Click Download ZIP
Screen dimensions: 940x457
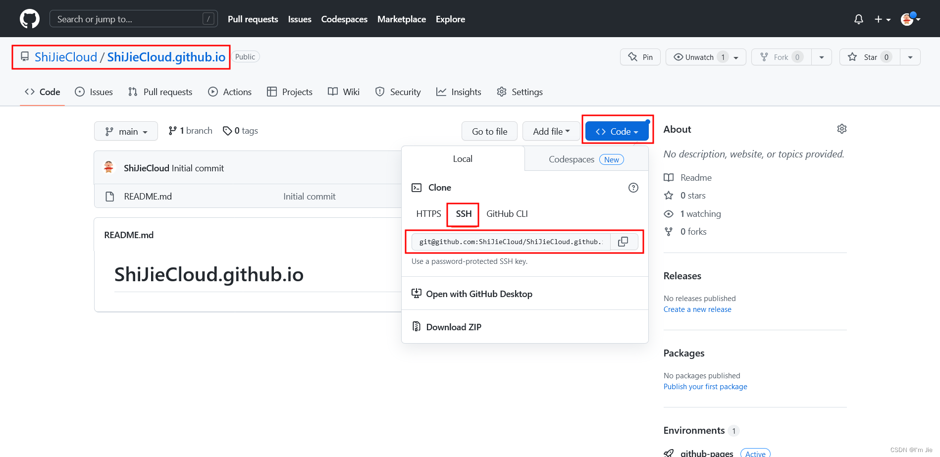(447, 327)
